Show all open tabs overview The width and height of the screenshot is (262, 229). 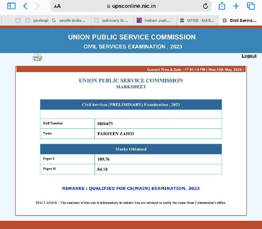point(251,6)
